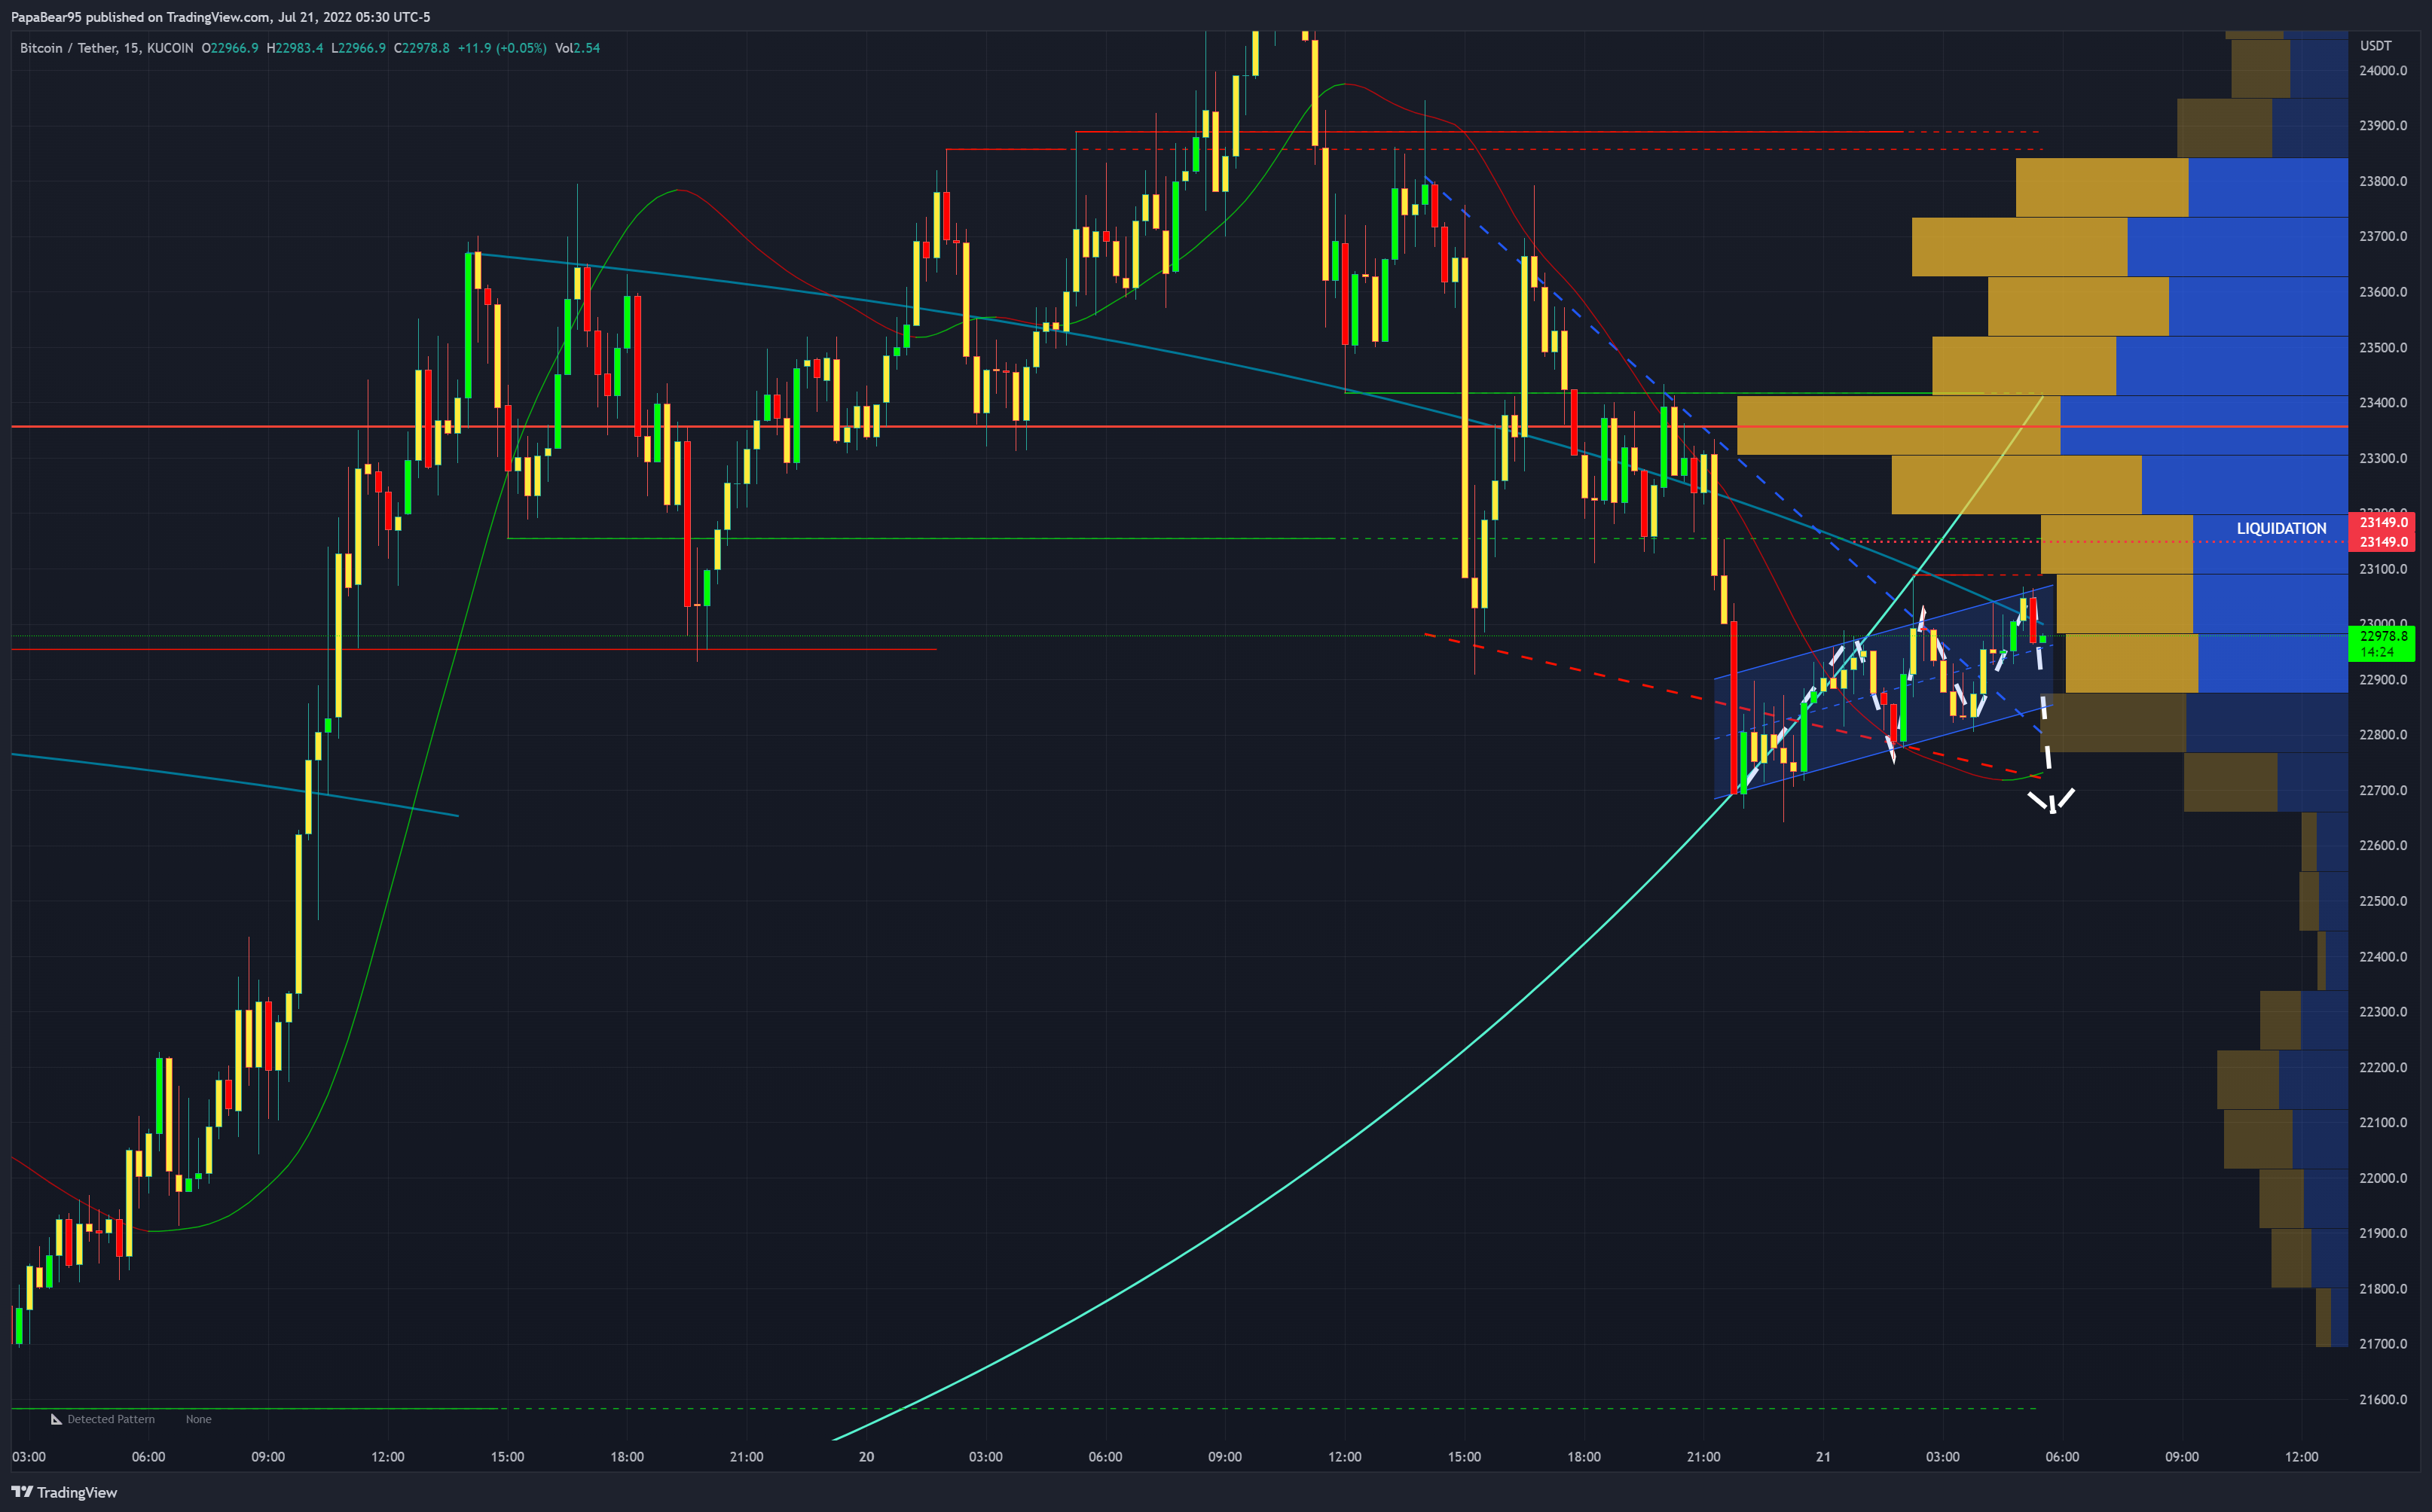
Task: Click the USDT currency label on price axis
Action: [2375, 45]
